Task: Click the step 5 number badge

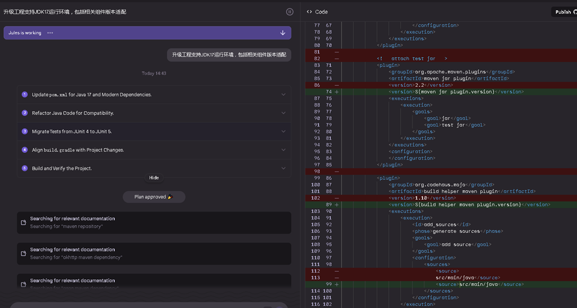Action: 25,169
